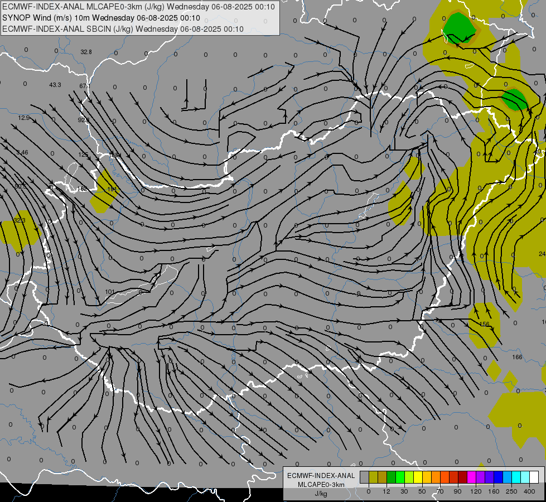Screen dimensions: 546x502
Task: Select the bright green legend swatch
Action: tap(400, 477)
